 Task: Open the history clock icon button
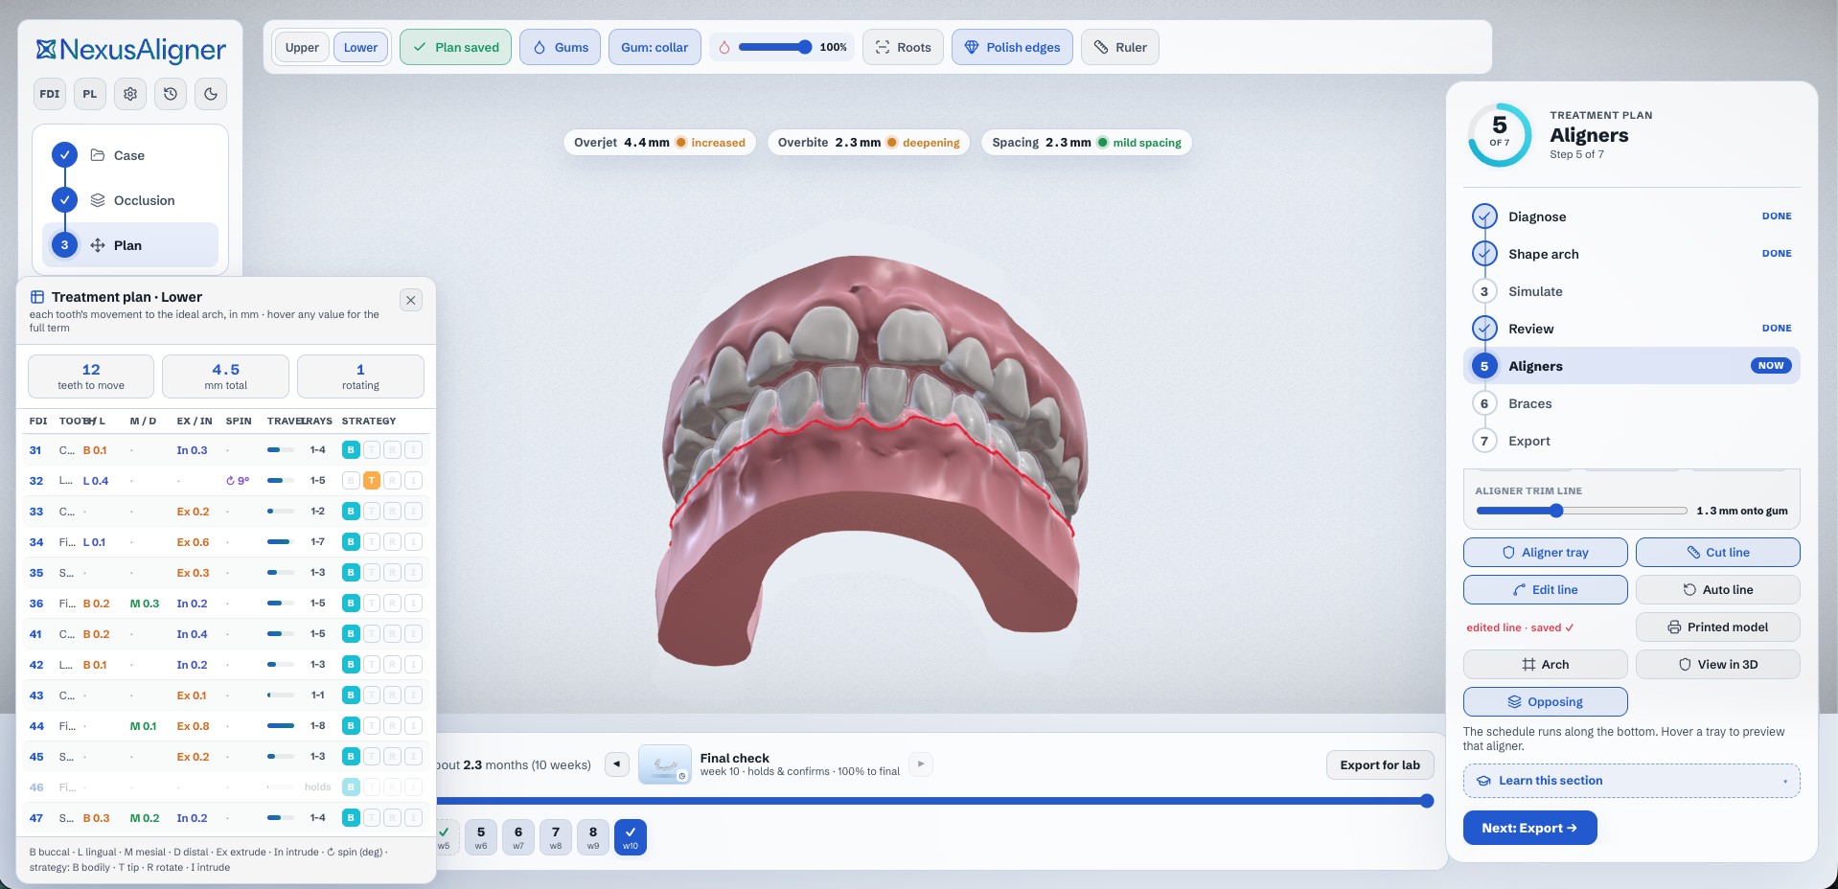click(x=171, y=94)
